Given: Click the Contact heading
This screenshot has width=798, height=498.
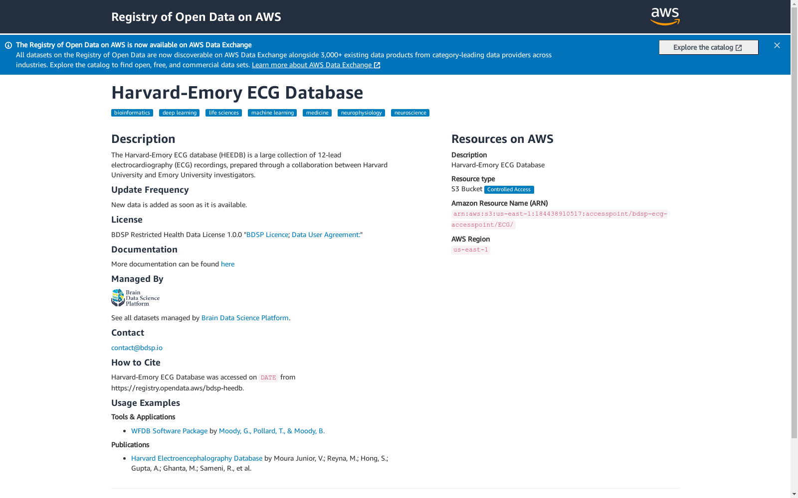Looking at the screenshot, I should (127, 333).
